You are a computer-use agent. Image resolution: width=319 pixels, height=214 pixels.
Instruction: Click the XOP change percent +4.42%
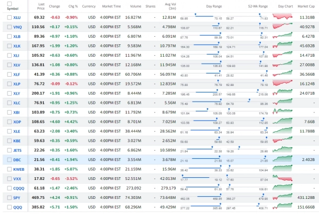coord(71,122)
